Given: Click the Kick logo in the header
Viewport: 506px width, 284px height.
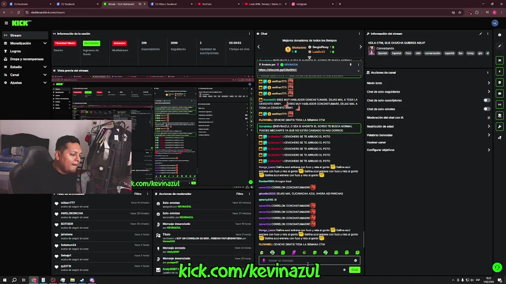Looking at the screenshot, I should 21,23.
